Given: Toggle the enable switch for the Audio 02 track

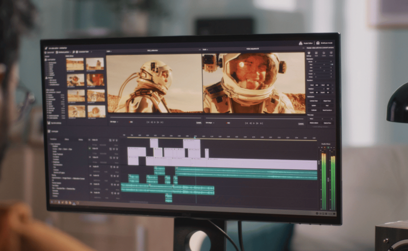Looking at the screenshot, I should (x=91, y=175).
